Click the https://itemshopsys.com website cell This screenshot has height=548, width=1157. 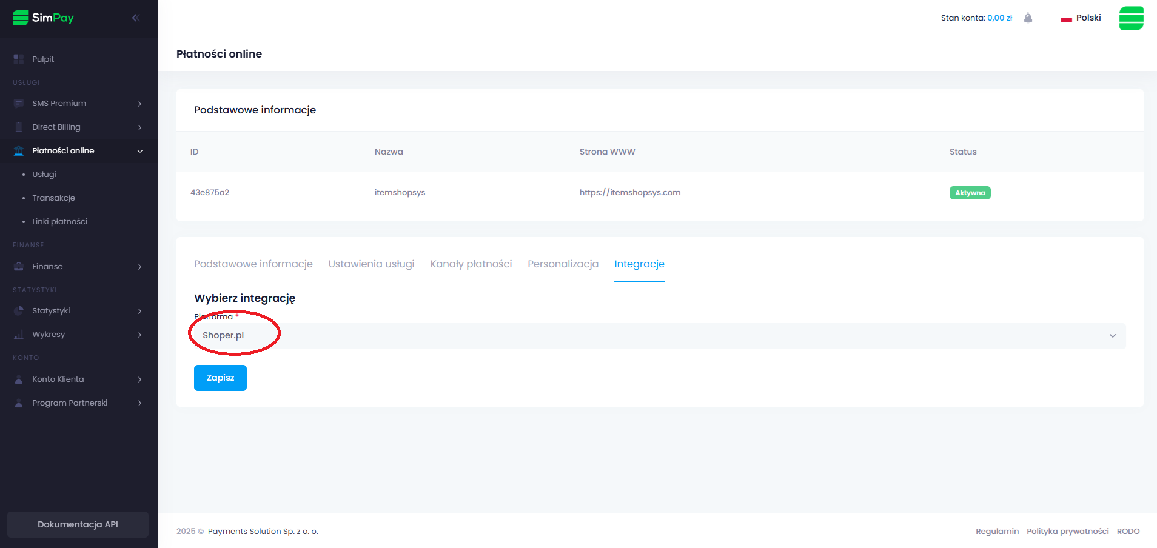(629, 192)
